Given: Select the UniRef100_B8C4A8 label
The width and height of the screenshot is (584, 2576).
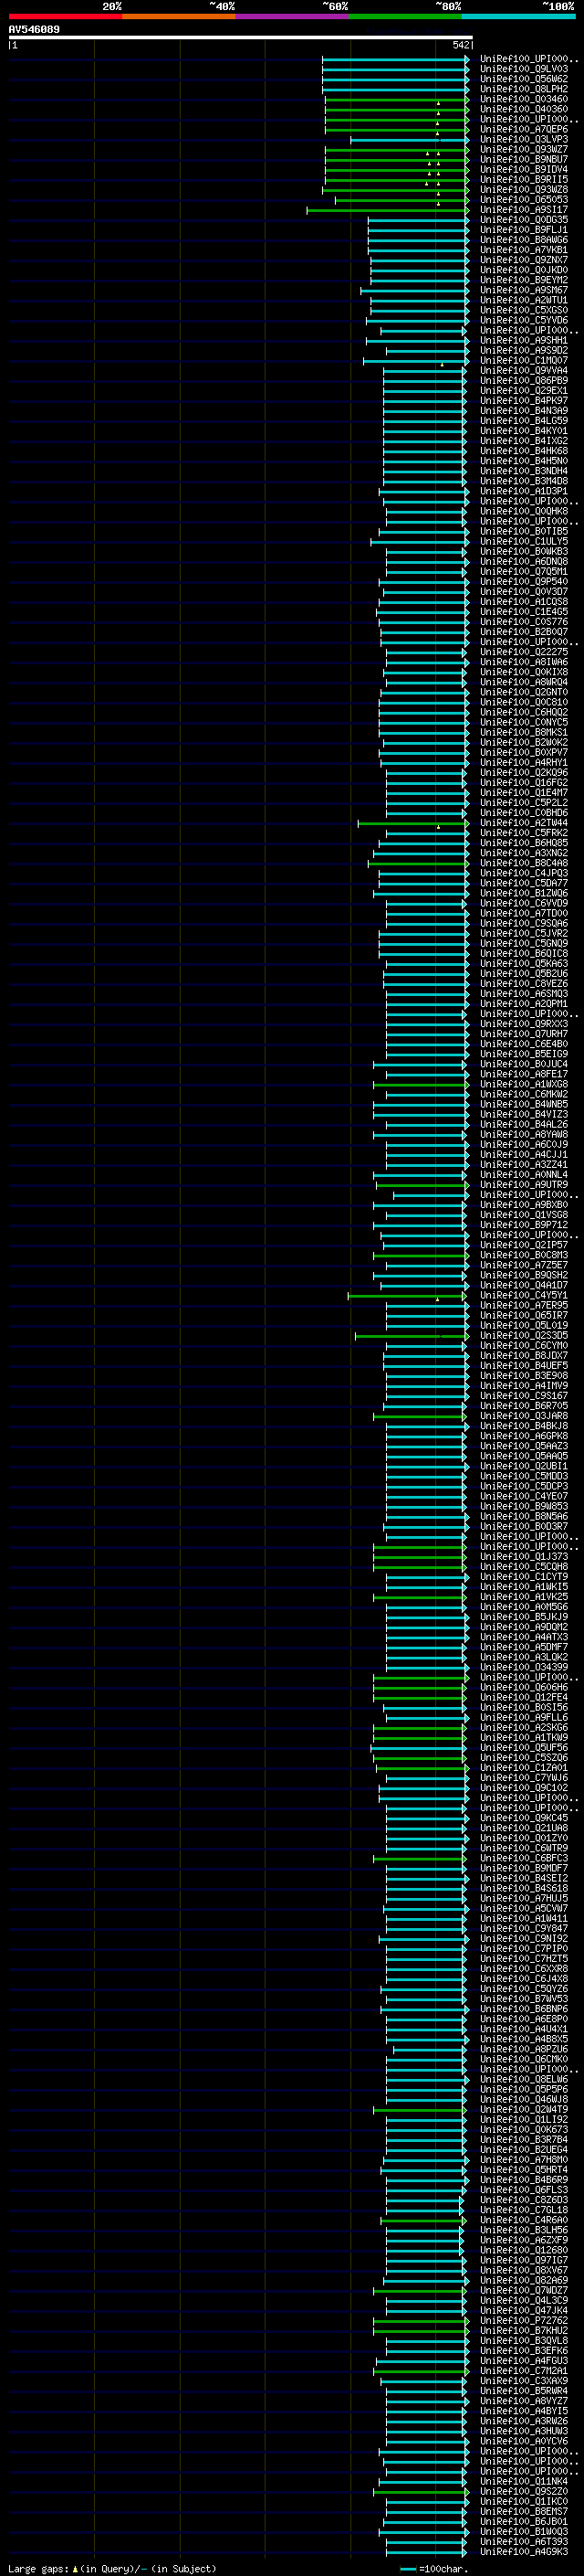Looking at the screenshot, I should tap(523, 863).
